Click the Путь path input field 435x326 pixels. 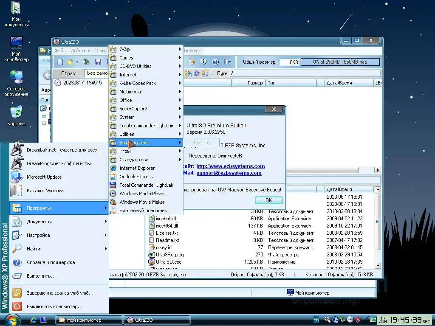(x=305, y=73)
